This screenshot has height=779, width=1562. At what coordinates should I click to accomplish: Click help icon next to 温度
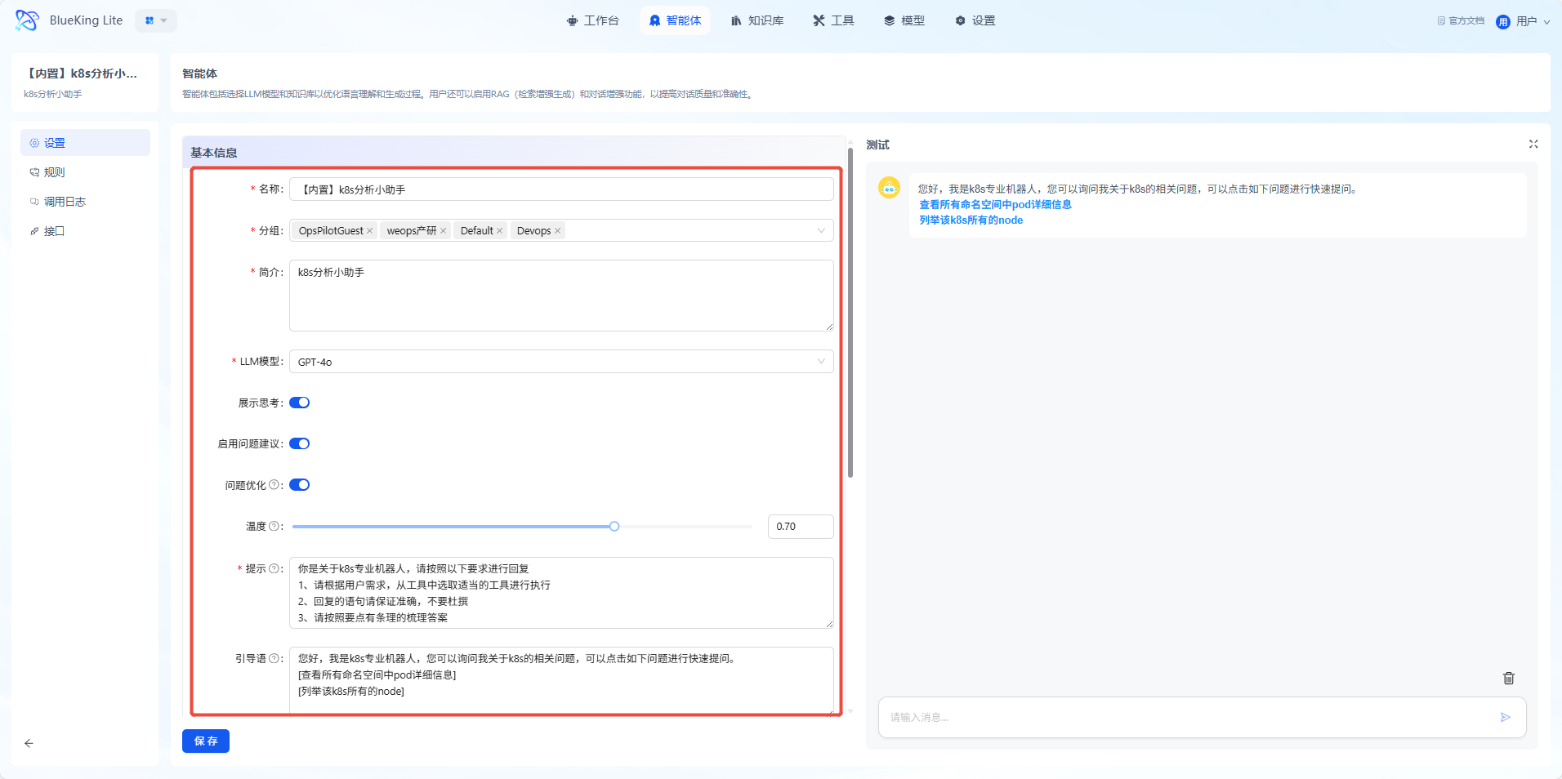click(274, 527)
